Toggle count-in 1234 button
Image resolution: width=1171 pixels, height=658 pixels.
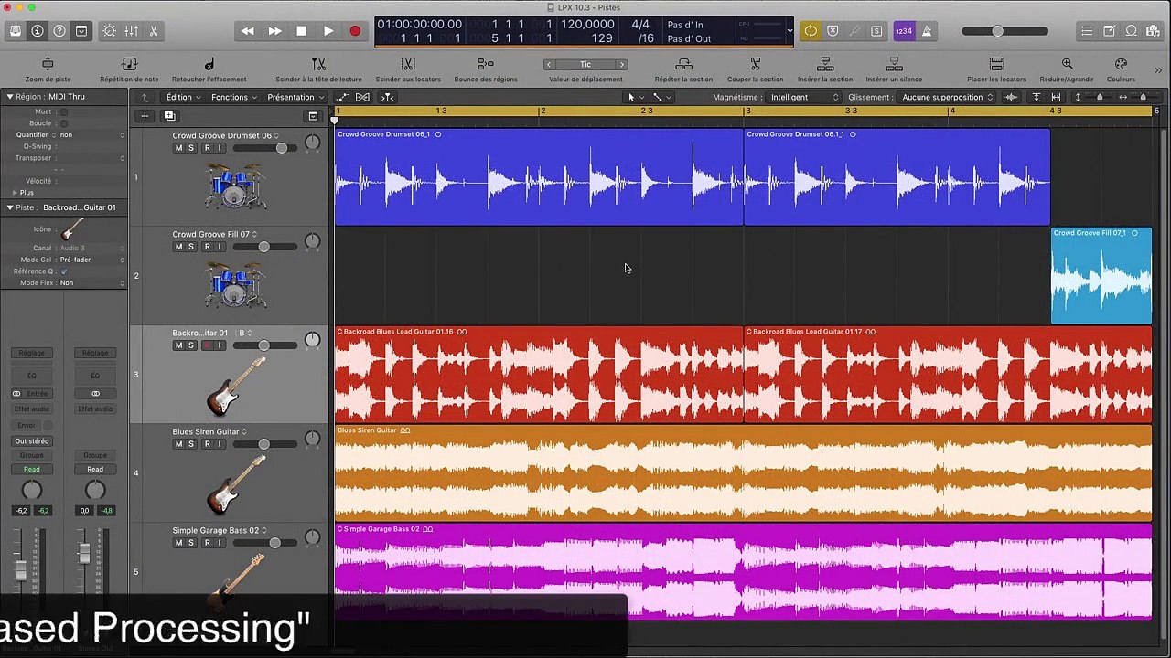(904, 31)
